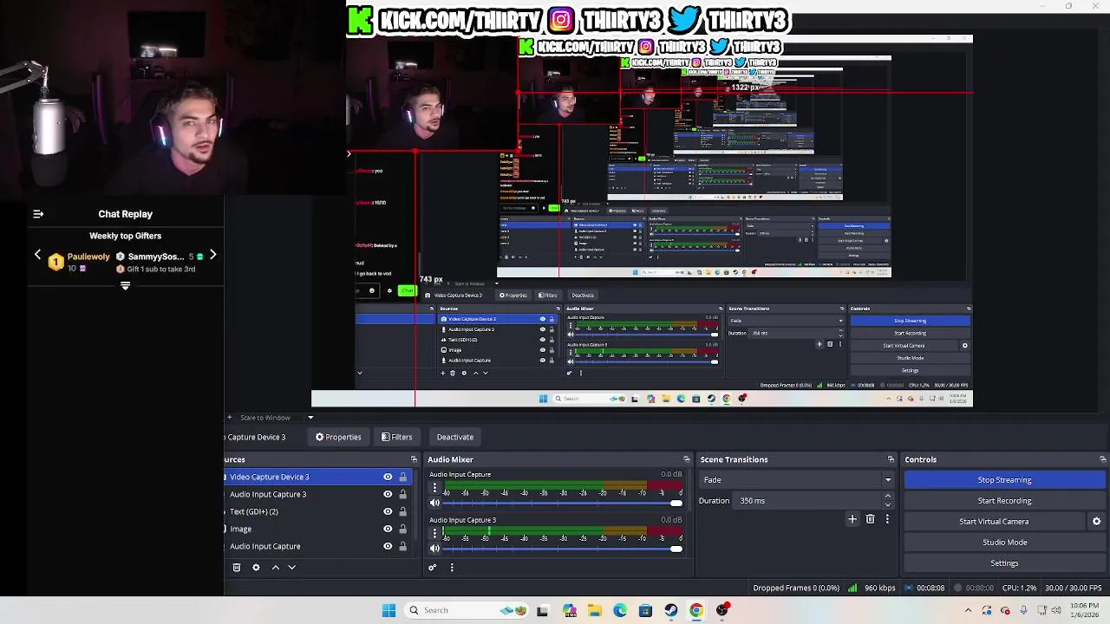This screenshot has height=624, width=1110.
Task: Toggle lock on Video Capture Device 3
Action: pos(402,477)
